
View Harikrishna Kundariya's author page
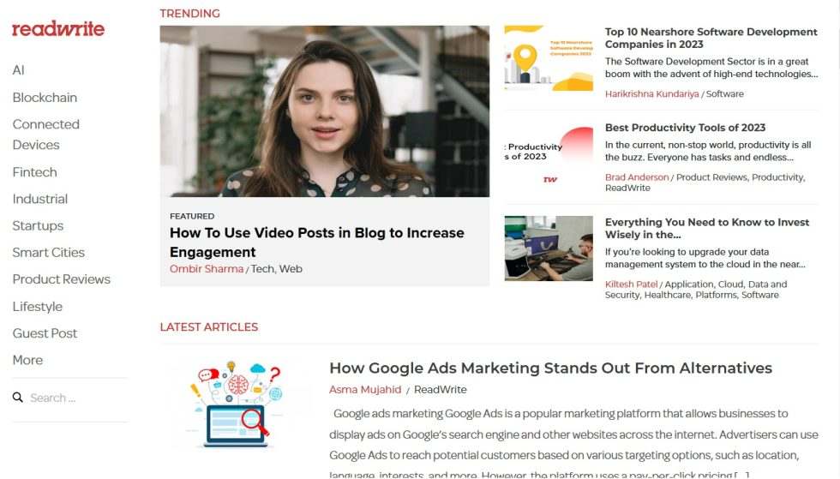[x=652, y=93]
